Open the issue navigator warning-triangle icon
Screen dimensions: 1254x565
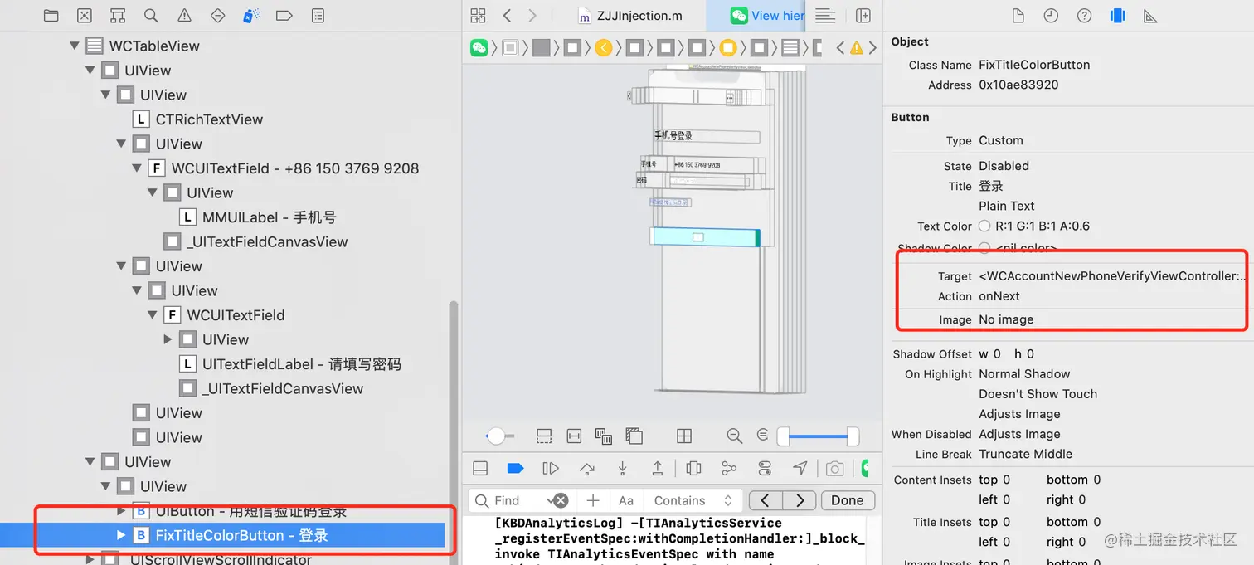(x=184, y=16)
